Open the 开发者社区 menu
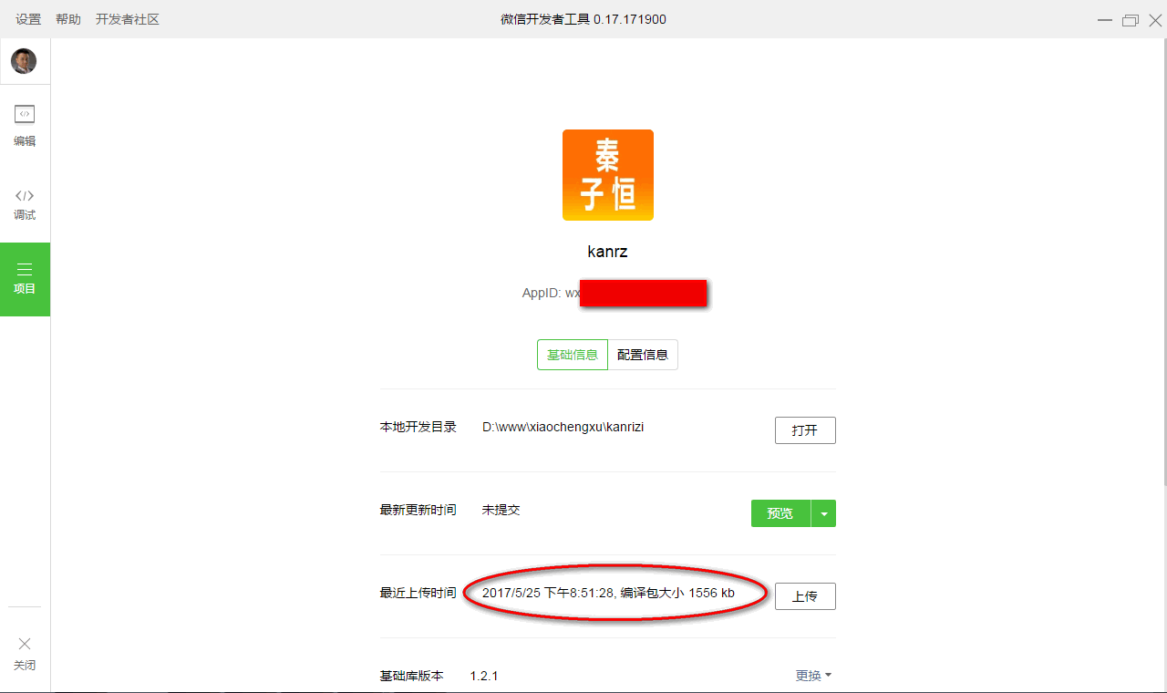1167x693 pixels. 128,19
